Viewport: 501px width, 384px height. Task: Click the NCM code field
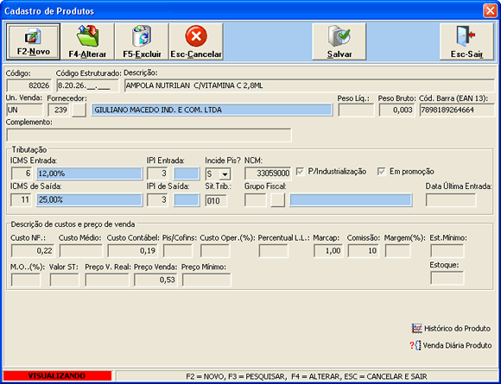click(268, 173)
